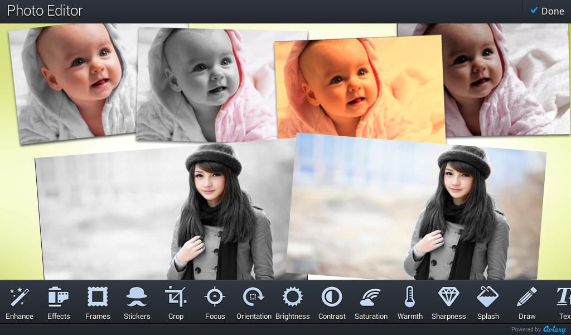Open the Contrast tool

click(x=332, y=303)
